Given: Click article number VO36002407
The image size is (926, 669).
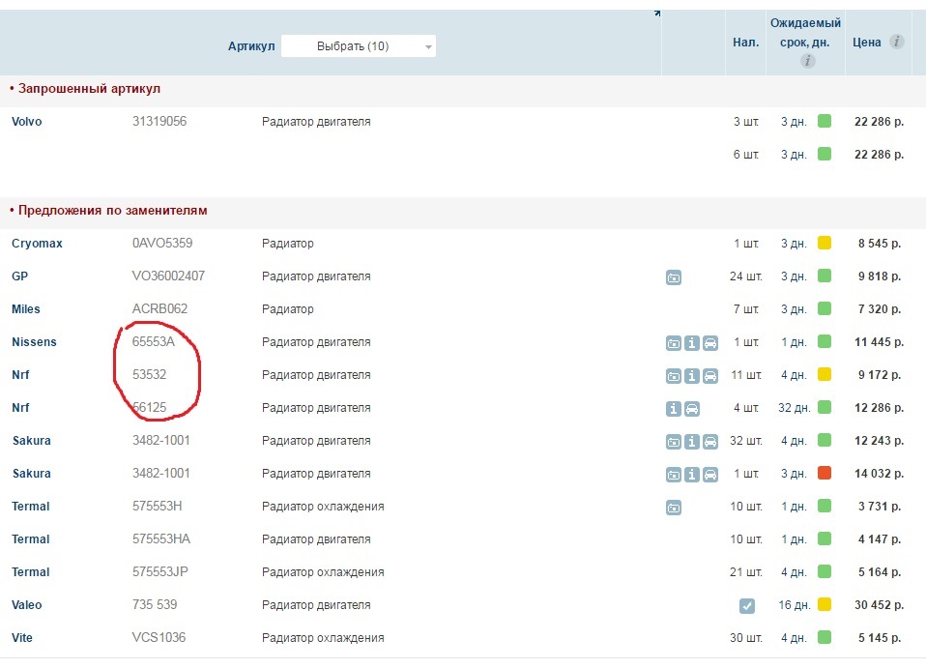Looking at the screenshot, I should point(168,276).
